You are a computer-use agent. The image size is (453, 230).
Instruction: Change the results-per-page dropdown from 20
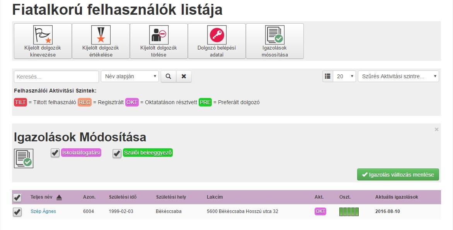click(x=344, y=76)
